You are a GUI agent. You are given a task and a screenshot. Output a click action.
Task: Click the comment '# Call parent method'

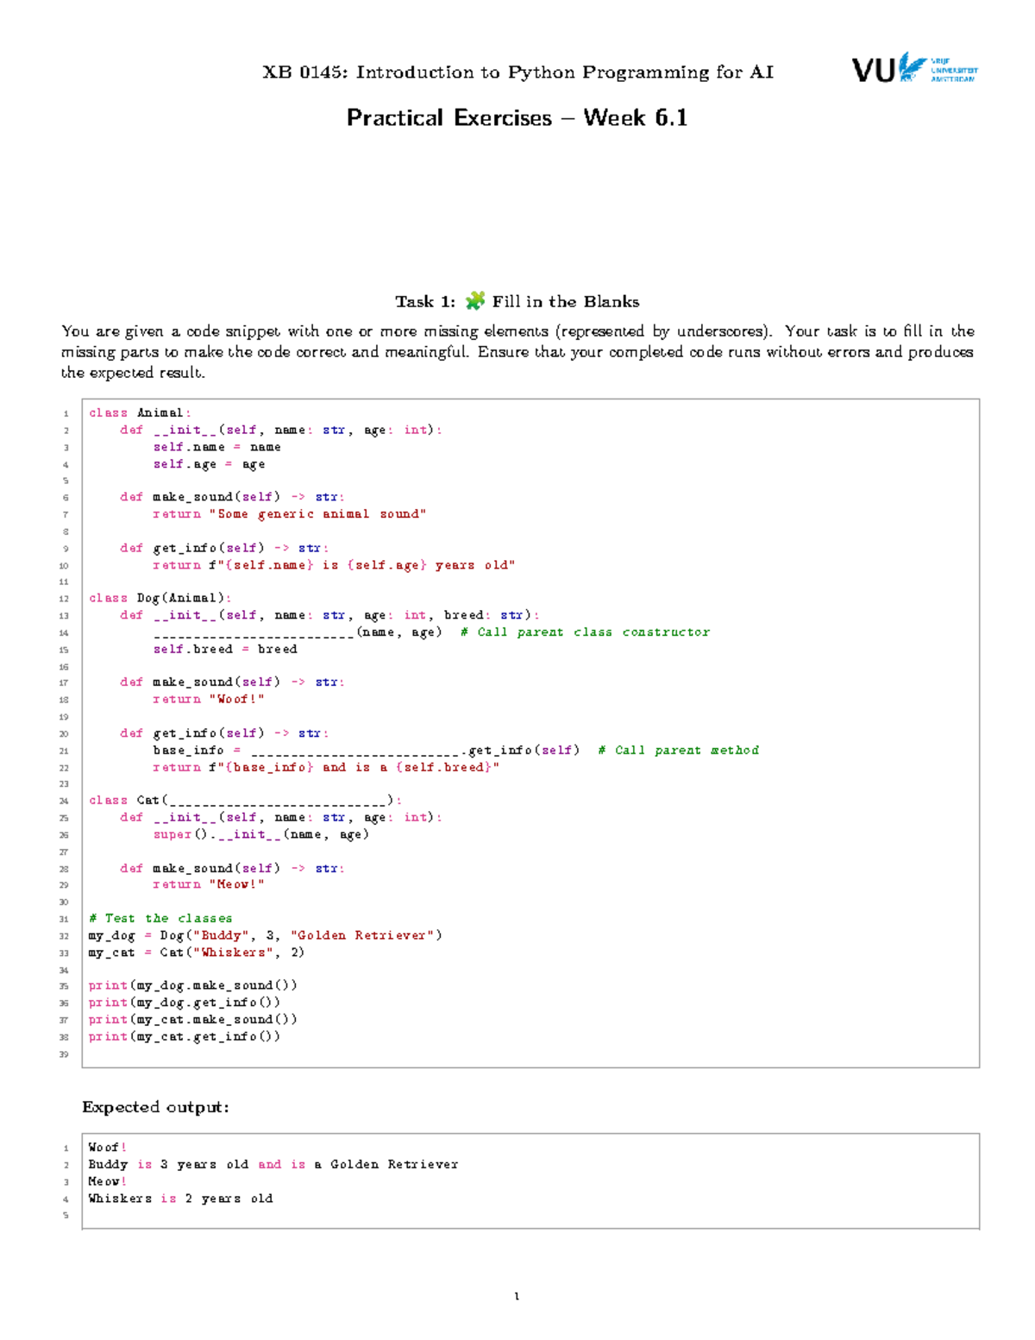[679, 750]
